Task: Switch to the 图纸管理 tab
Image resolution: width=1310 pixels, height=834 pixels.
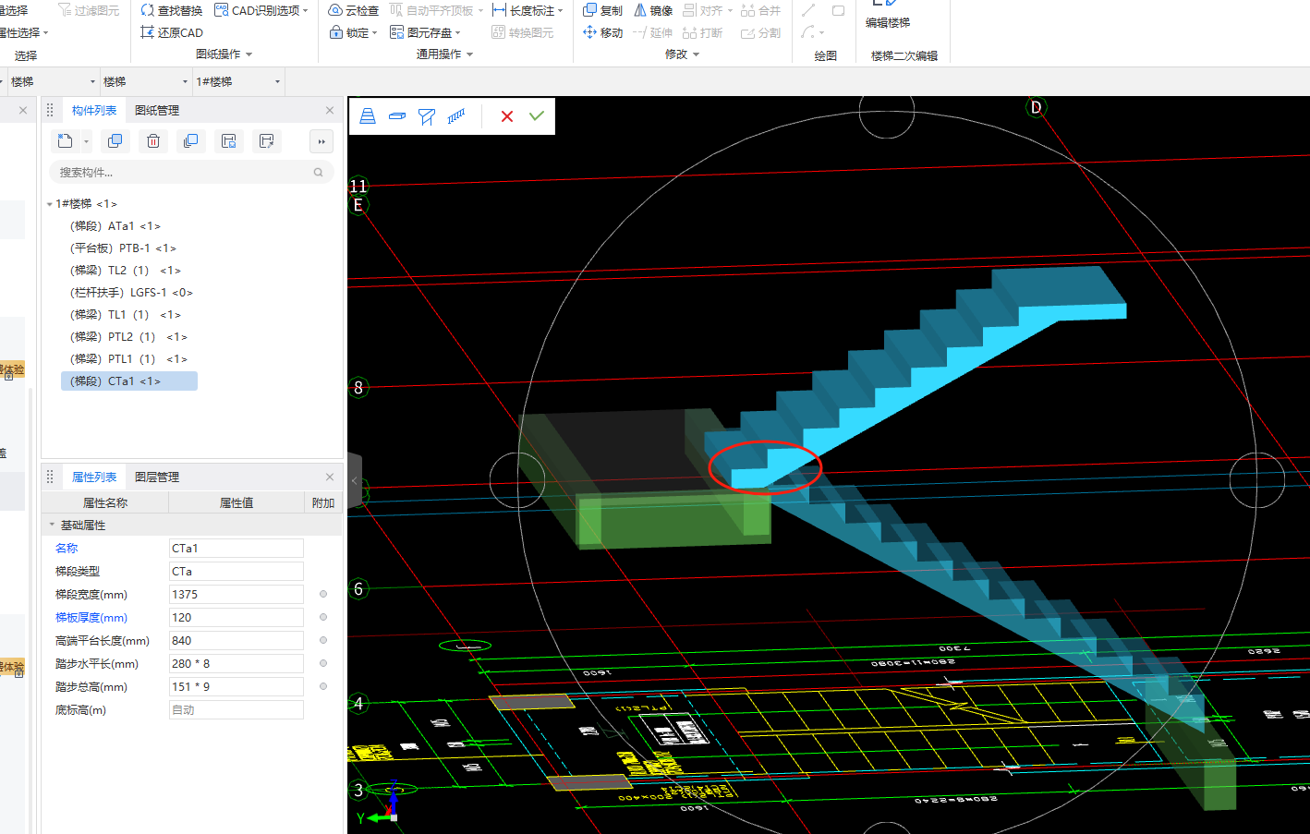Action: coord(157,110)
